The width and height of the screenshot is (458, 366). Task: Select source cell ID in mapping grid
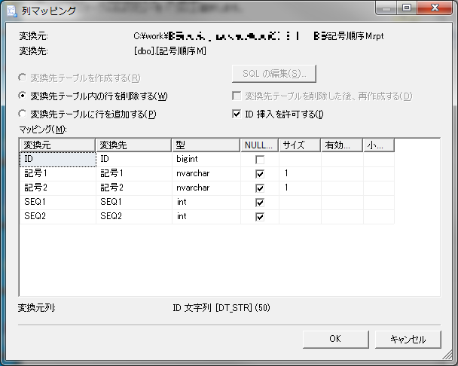pyautogui.click(x=58, y=160)
